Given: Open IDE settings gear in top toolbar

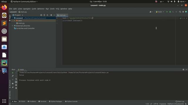Looking at the screenshot, I should point(183,12).
